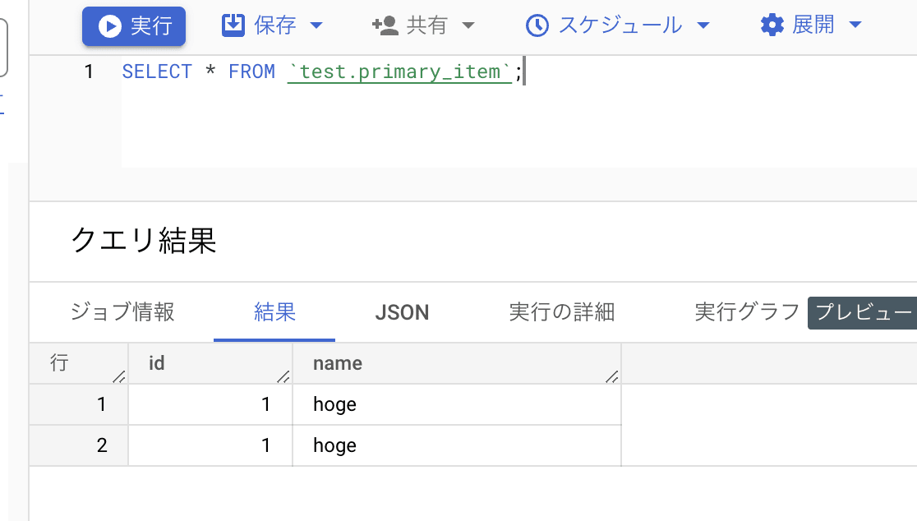
Task: Open the 実行グラフ tab
Action: (x=747, y=311)
